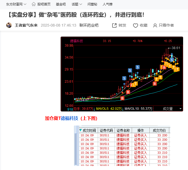Click the person icon for 只看作者
Viewport: 188px width, 170px height.
coord(155,25)
